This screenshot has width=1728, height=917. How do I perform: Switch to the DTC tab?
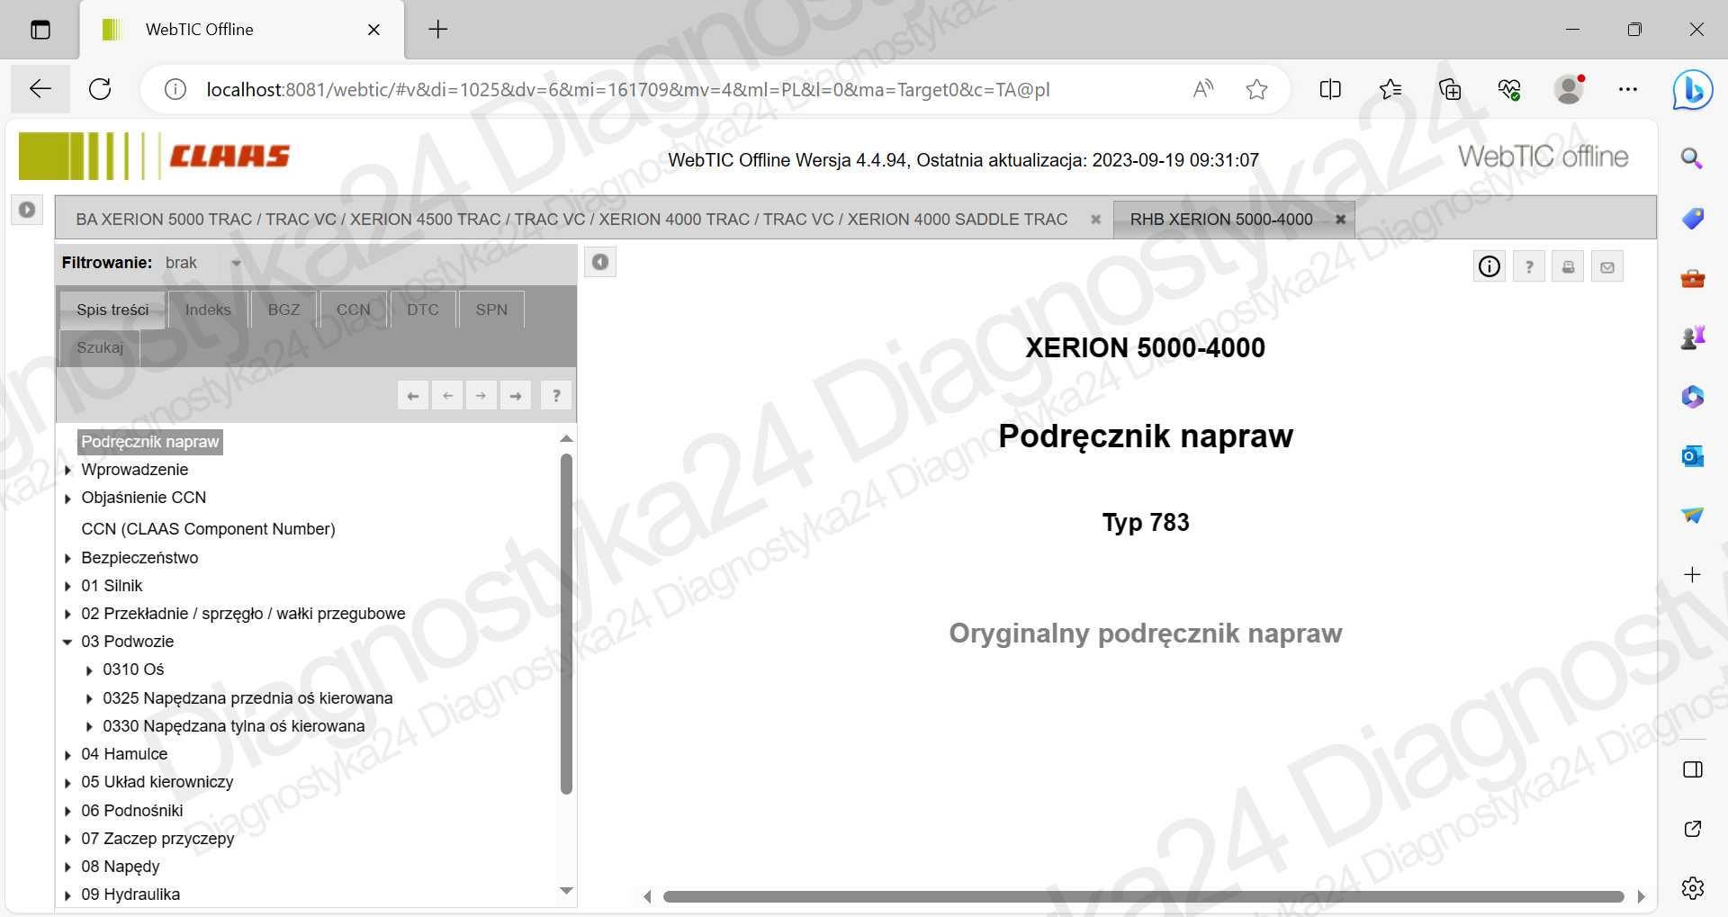(x=423, y=310)
